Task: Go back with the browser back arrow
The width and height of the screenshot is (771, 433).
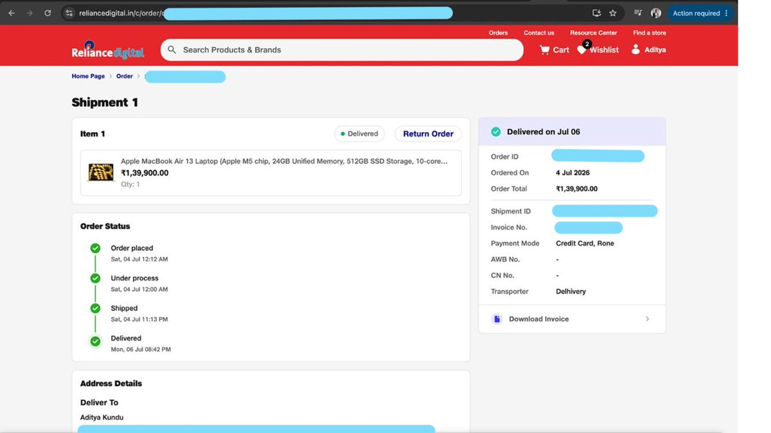Action: pyautogui.click(x=12, y=13)
